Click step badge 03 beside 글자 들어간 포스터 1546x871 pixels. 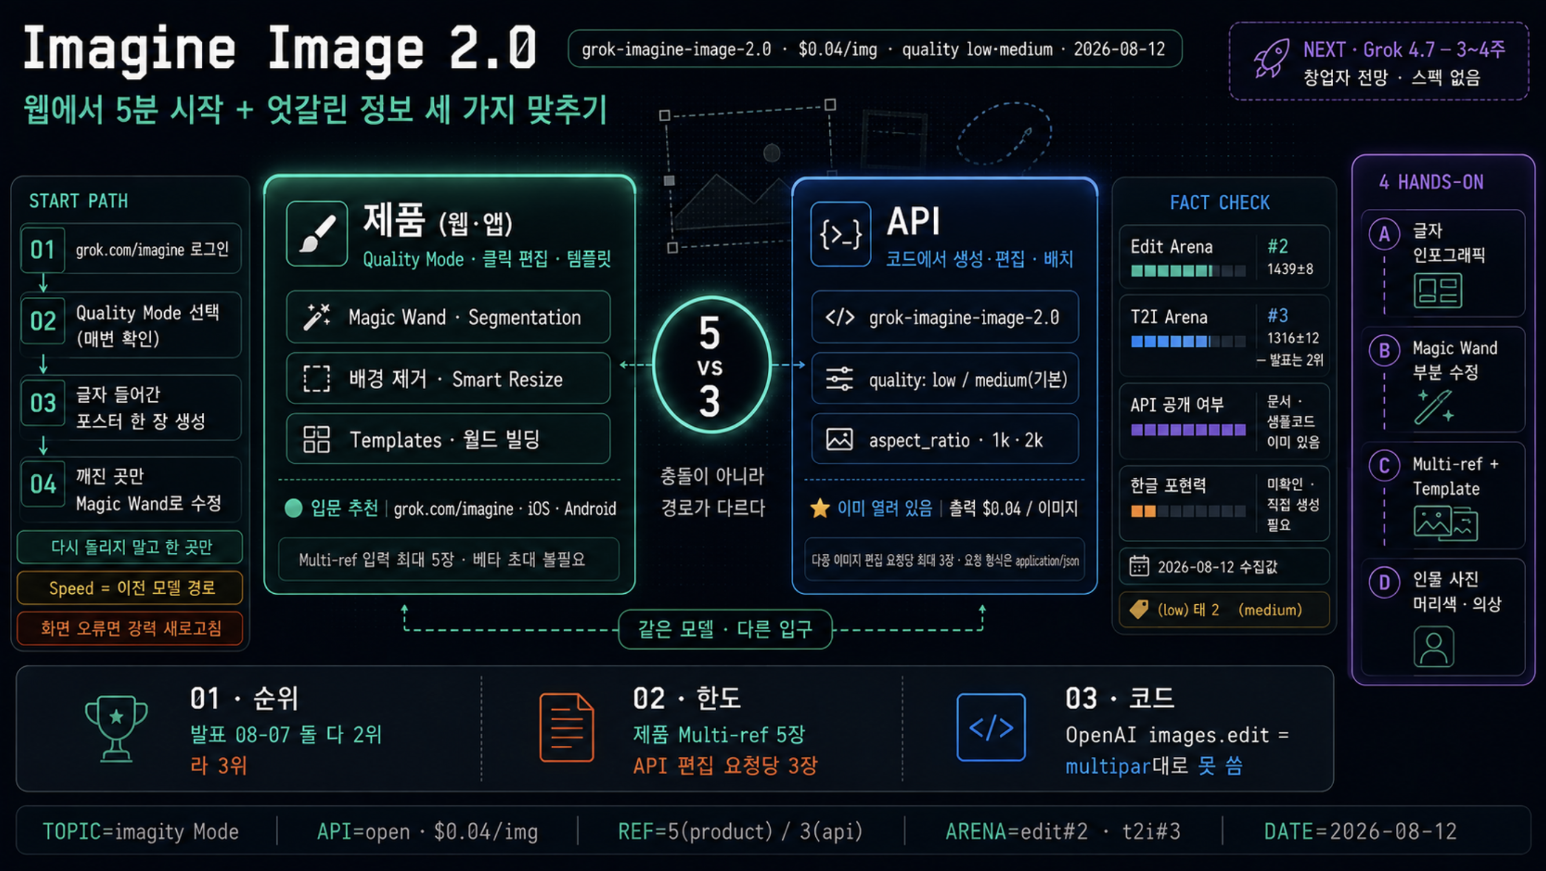(x=42, y=403)
